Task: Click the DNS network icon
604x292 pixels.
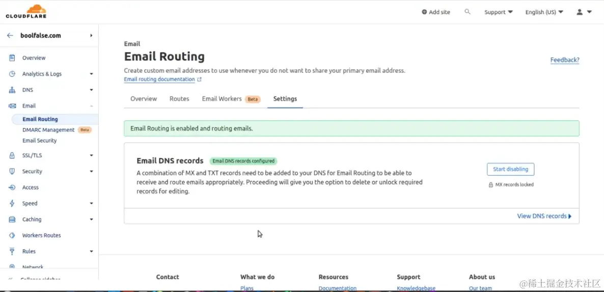Action: (x=12, y=90)
